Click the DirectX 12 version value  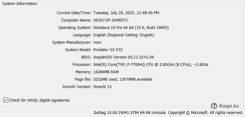[103, 87]
